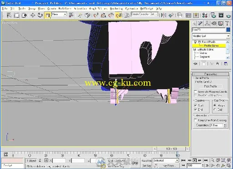Open the Modifiers menu
The width and height of the screenshot is (233, 169).
(x=65, y=9)
